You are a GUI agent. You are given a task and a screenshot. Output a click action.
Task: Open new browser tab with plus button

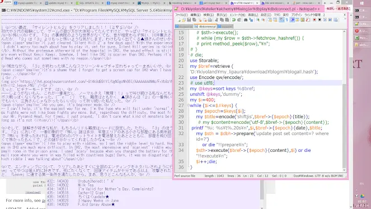point(325,3)
